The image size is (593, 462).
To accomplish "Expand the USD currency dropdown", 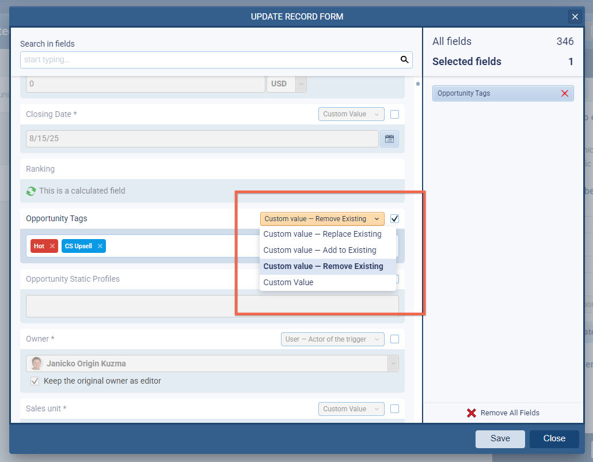I will coord(301,84).
